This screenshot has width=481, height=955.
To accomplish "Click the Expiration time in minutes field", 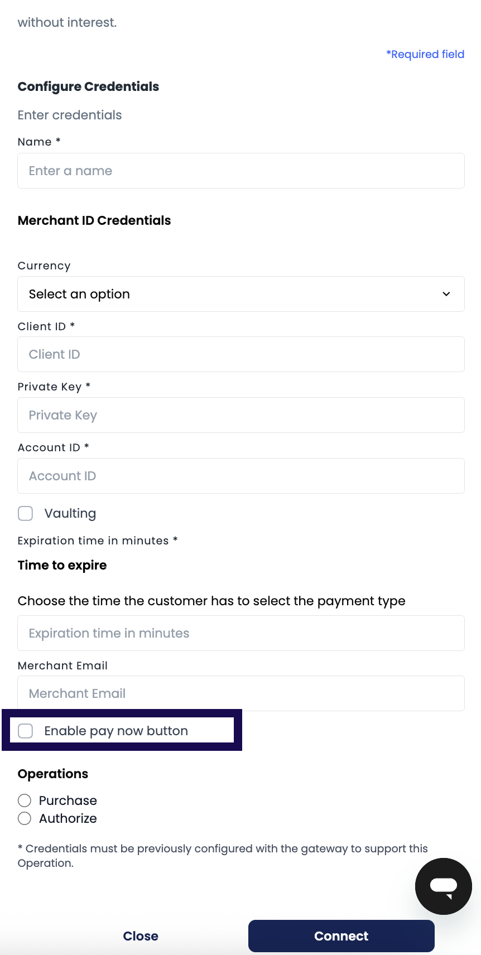I will (x=241, y=633).
